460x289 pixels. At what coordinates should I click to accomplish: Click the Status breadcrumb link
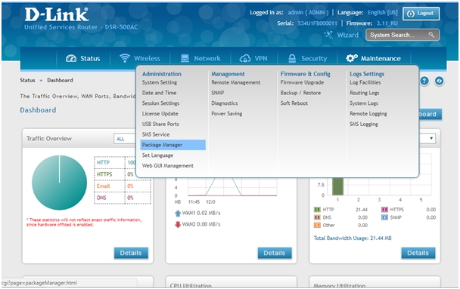click(27, 80)
